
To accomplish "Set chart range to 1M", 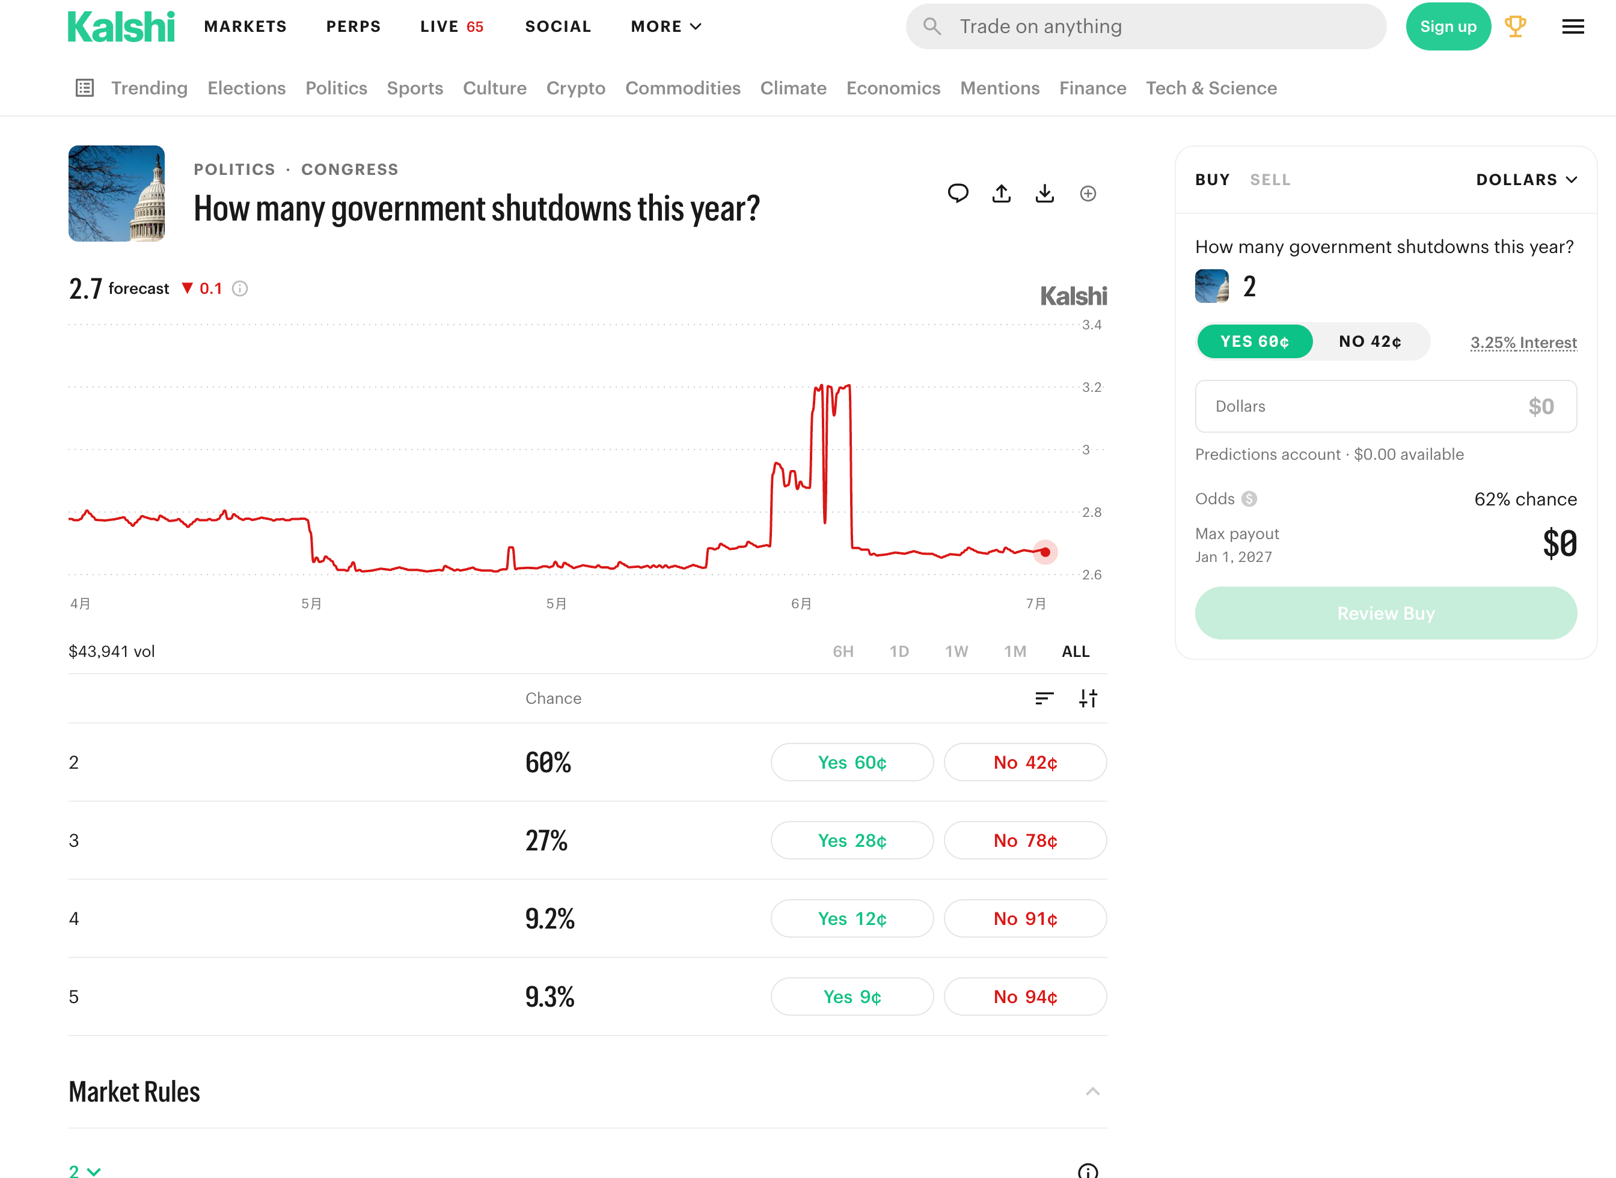I will tap(1015, 652).
